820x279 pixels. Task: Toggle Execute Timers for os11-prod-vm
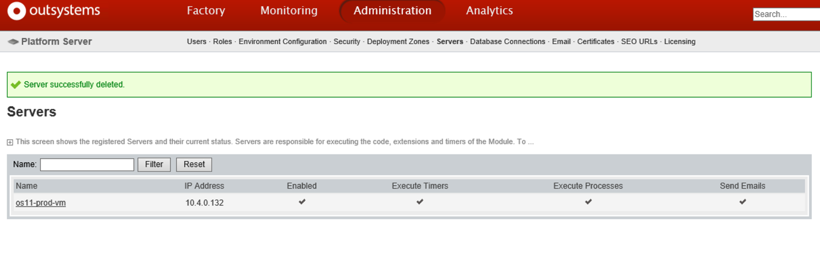tap(419, 202)
